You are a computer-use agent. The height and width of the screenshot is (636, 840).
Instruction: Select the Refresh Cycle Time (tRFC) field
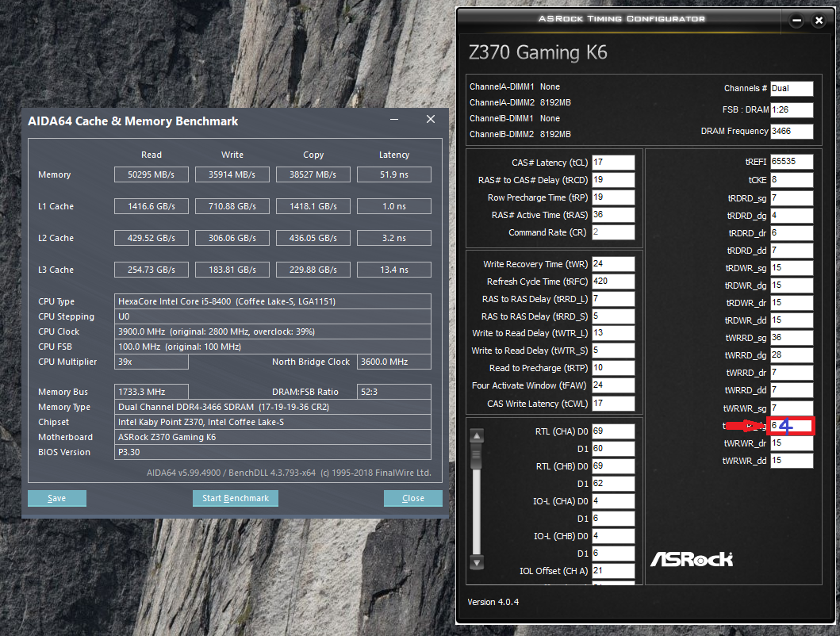click(613, 282)
